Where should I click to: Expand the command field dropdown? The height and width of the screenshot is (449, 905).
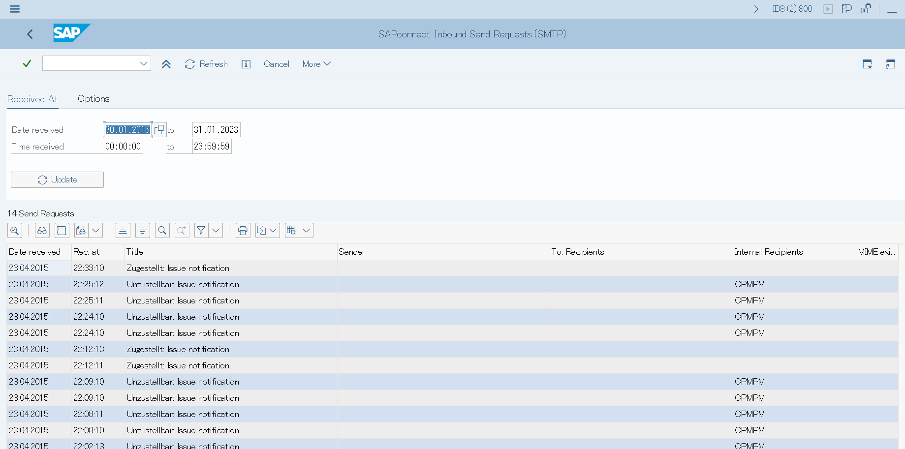click(x=144, y=64)
